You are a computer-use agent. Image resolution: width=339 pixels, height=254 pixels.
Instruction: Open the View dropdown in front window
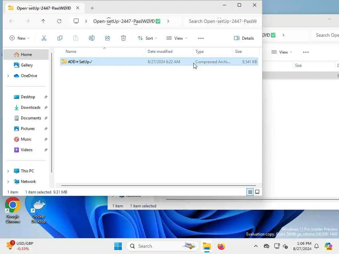[x=177, y=38]
